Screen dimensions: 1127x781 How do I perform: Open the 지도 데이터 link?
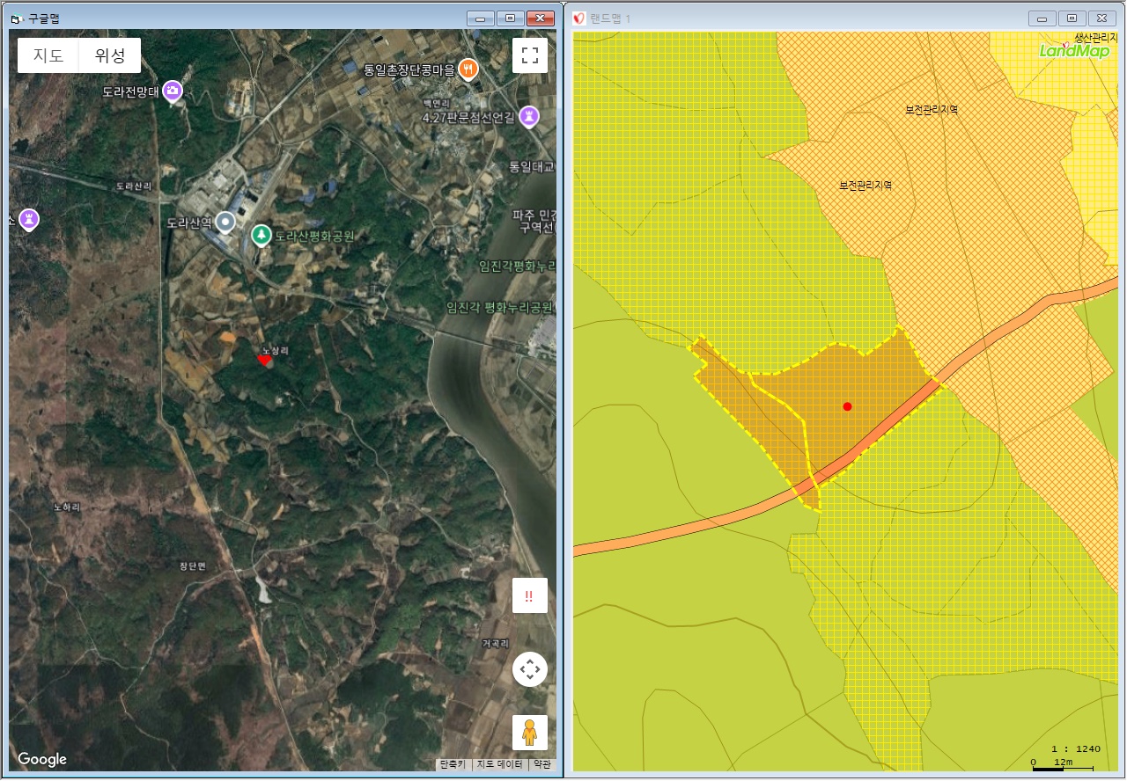[x=499, y=764]
